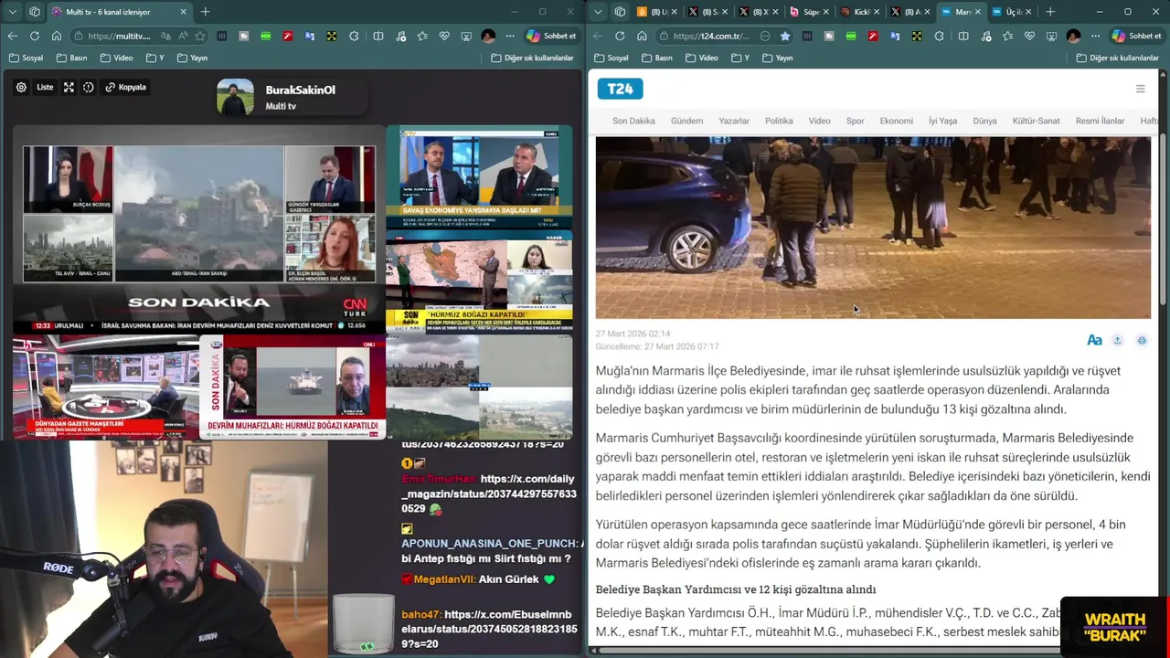Open Son Dakika section on T24
Screen dimensions: 1170x658
[x=633, y=121]
